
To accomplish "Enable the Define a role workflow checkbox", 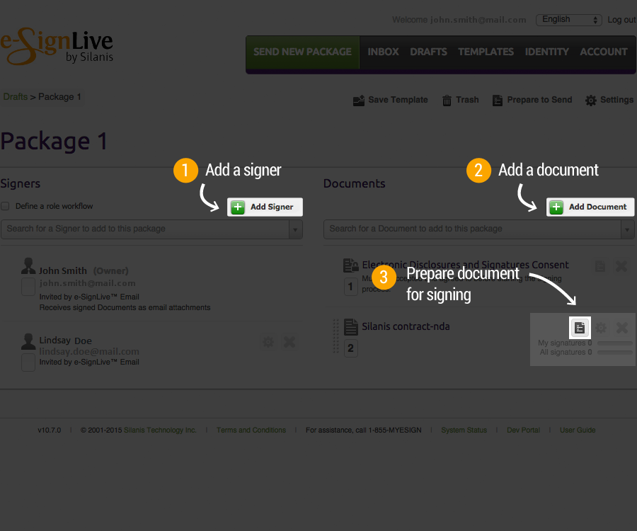I will pyautogui.click(x=6, y=205).
